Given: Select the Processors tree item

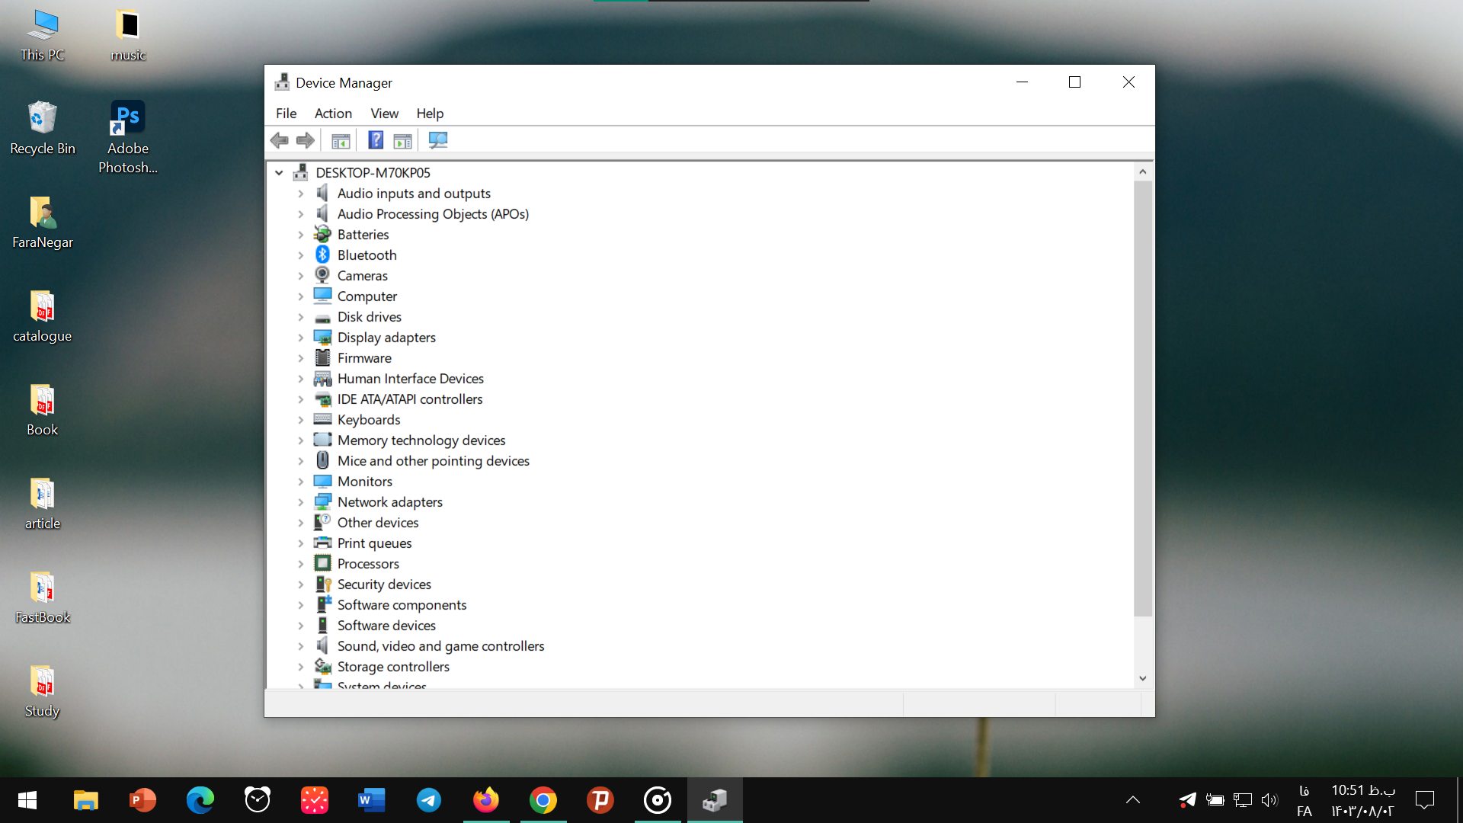Looking at the screenshot, I should [368, 564].
